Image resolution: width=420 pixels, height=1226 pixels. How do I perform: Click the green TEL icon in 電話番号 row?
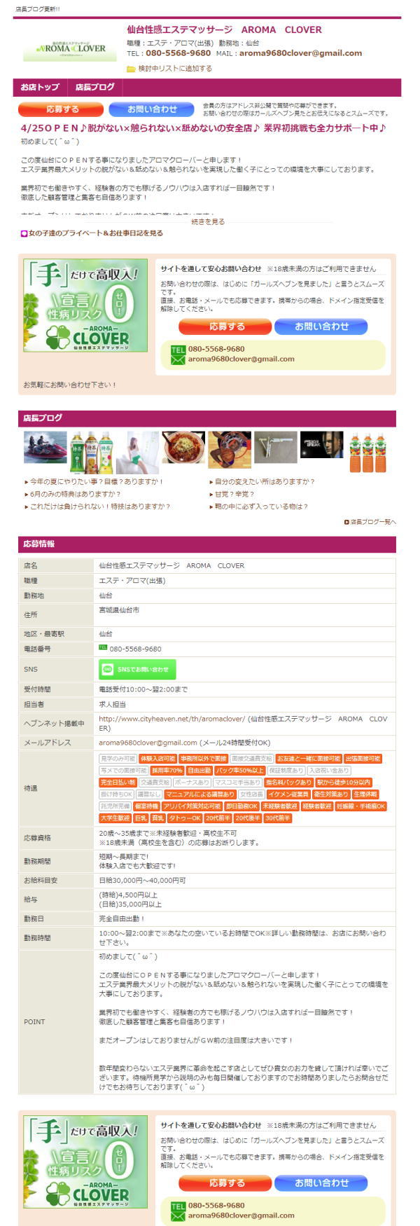(103, 648)
